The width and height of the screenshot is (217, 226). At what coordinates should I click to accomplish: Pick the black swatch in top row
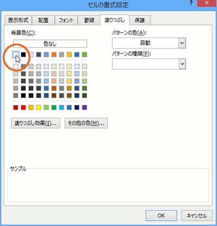(x=23, y=54)
